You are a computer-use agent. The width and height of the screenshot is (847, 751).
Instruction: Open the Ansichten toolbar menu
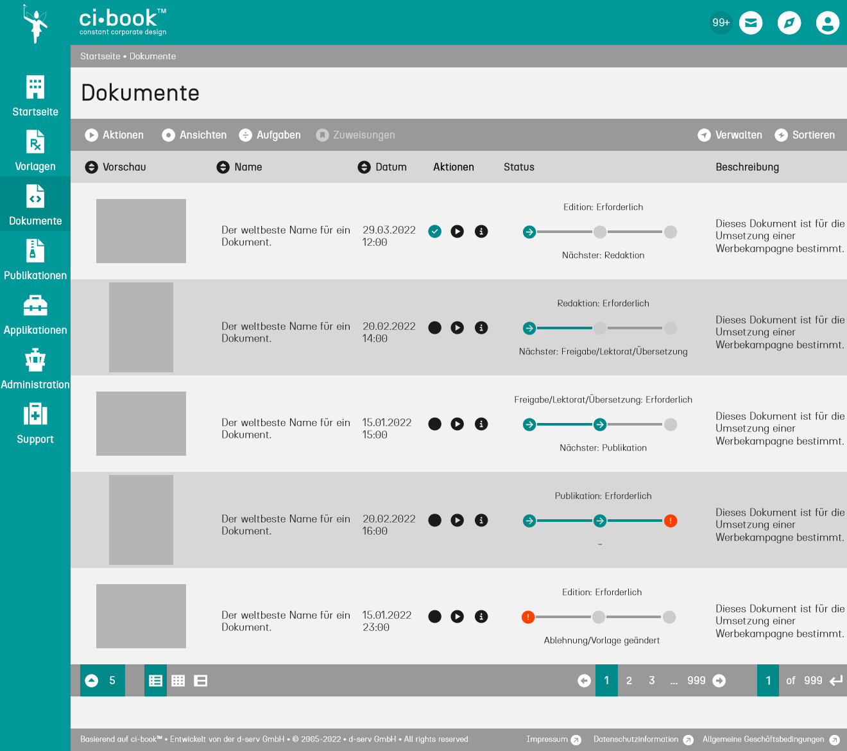click(x=194, y=135)
